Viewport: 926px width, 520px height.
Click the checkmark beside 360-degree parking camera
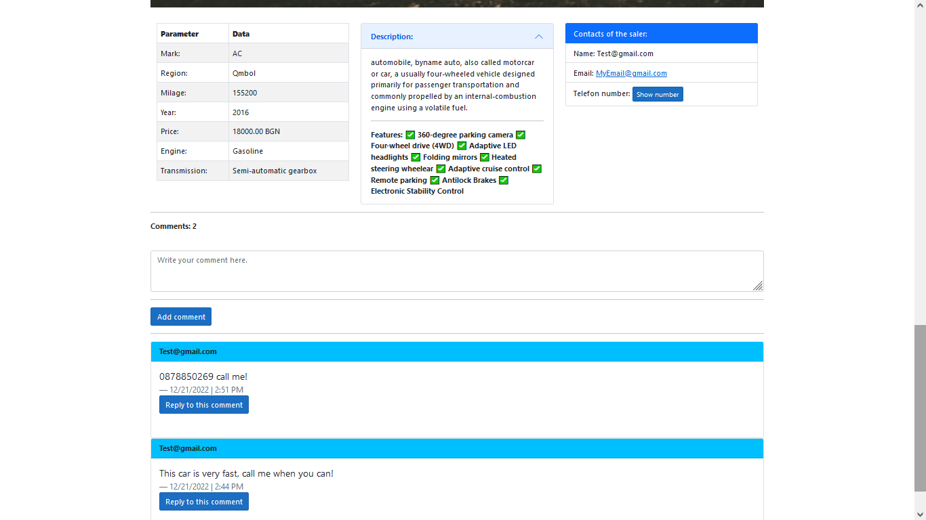coord(410,135)
